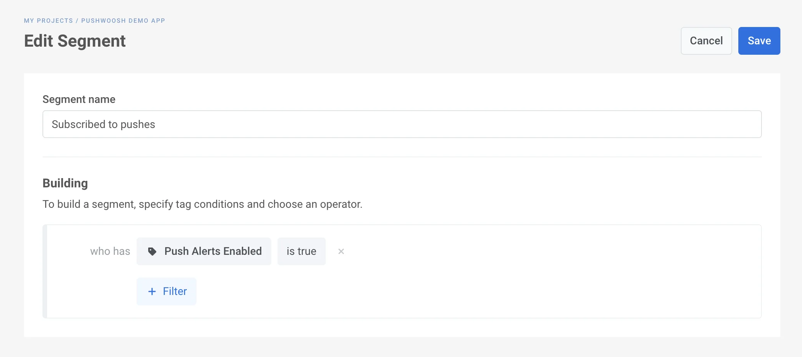Remove the Push Alerts Enabled filter condition
The height and width of the screenshot is (357, 802).
[341, 251]
